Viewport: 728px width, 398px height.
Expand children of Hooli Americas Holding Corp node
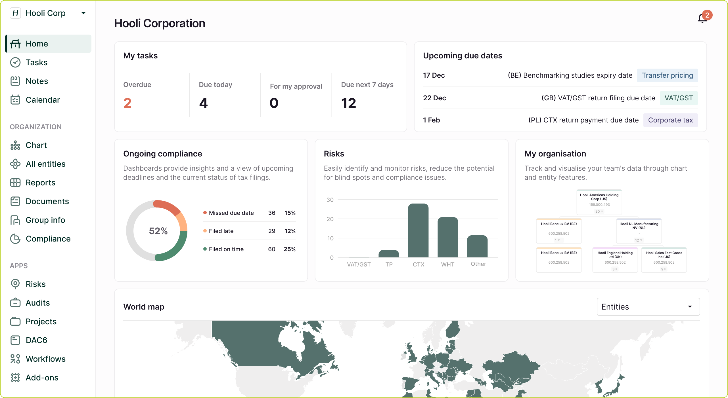click(x=599, y=211)
